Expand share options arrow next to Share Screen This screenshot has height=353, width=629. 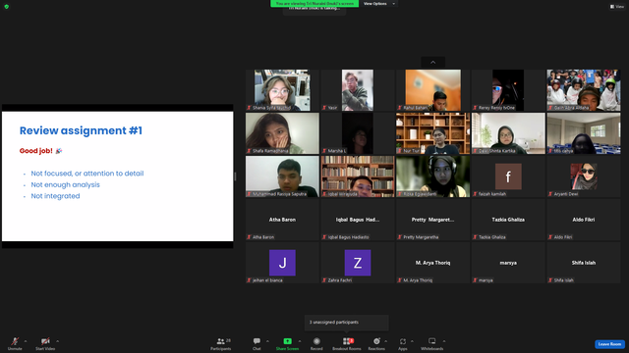300,341
